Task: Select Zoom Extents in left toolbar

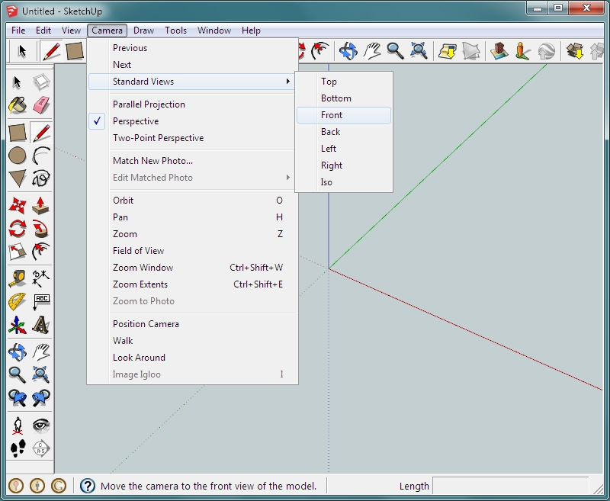Action: (41, 375)
